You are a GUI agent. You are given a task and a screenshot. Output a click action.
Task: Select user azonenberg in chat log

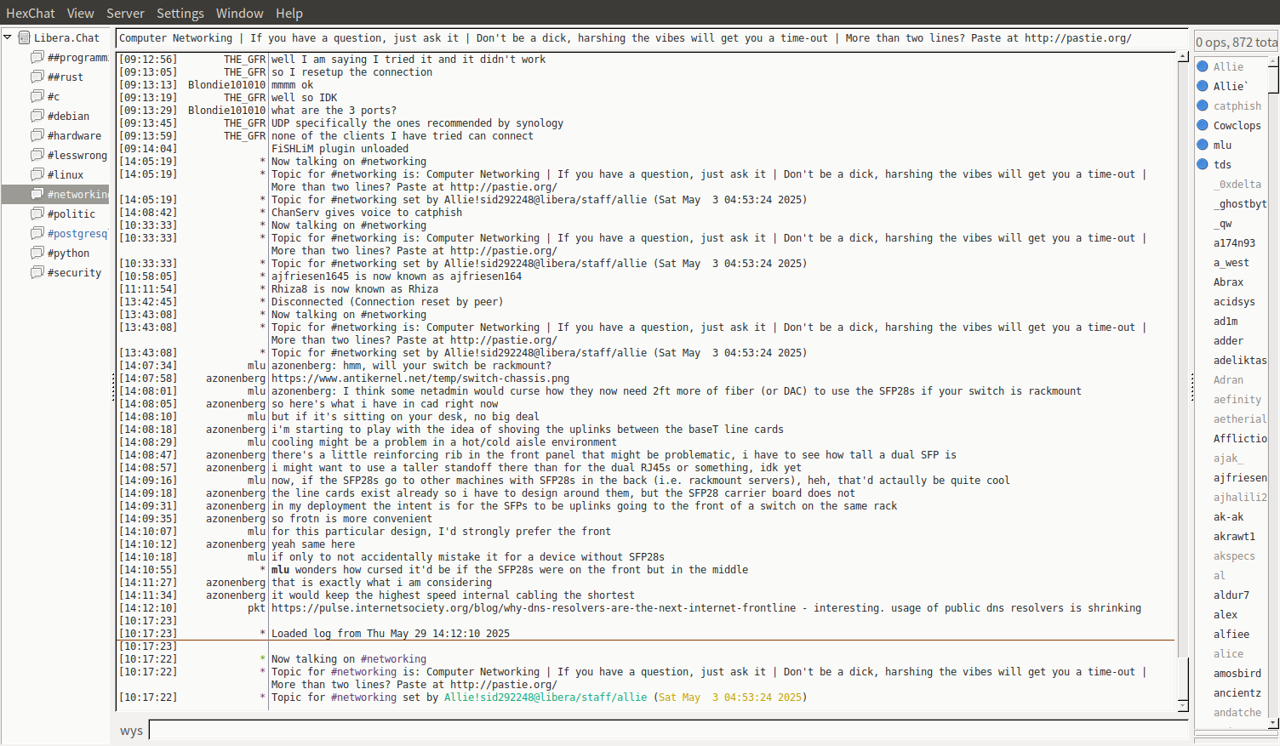[236, 379]
